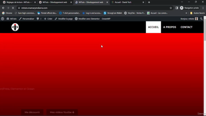This screenshot has width=206, height=116.
Task: Go back to the previous page
Action: (3, 8)
